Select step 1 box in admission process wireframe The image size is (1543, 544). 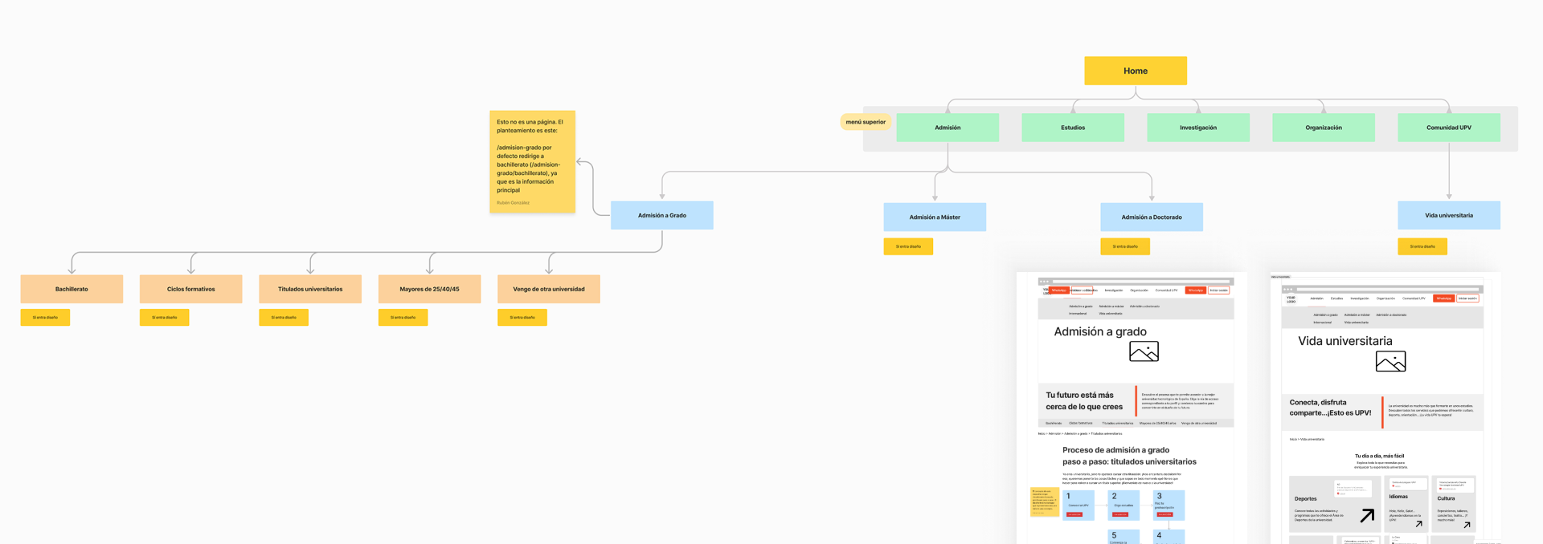click(x=1078, y=505)
